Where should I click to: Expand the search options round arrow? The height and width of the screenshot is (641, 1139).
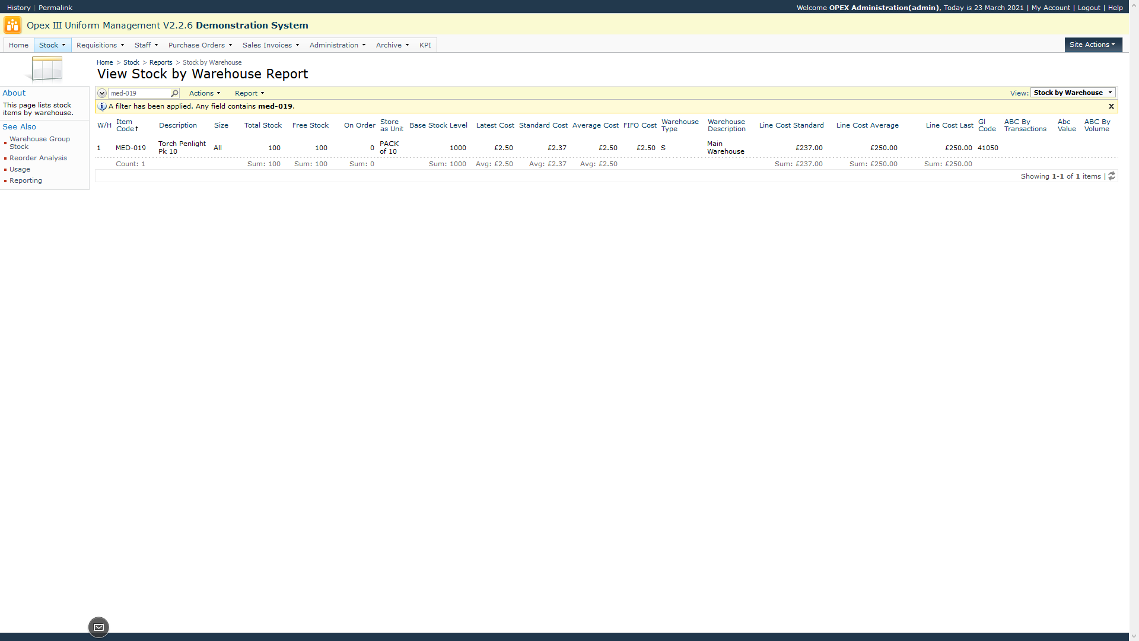click(x=102, y=93)
